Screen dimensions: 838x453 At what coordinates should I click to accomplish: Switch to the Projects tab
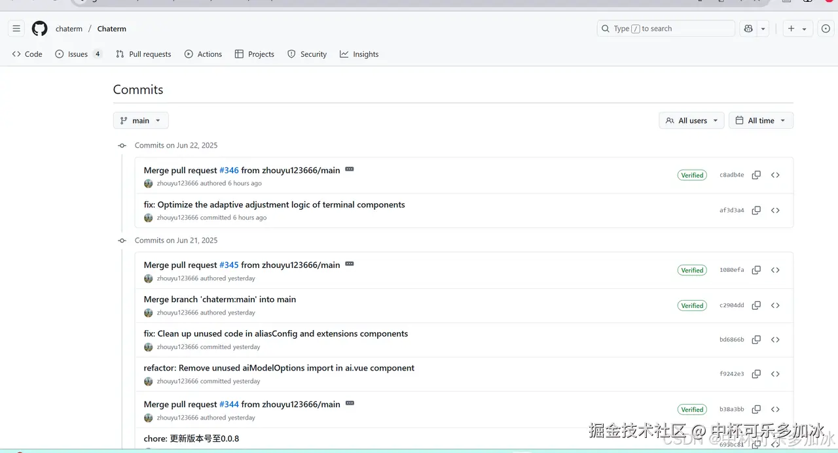[x=255, y=54]
